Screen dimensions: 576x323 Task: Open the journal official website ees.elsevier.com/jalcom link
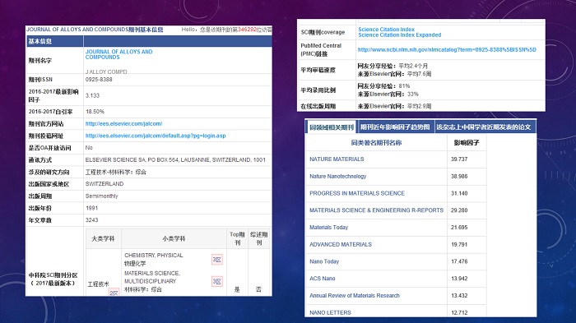[123, 124]
